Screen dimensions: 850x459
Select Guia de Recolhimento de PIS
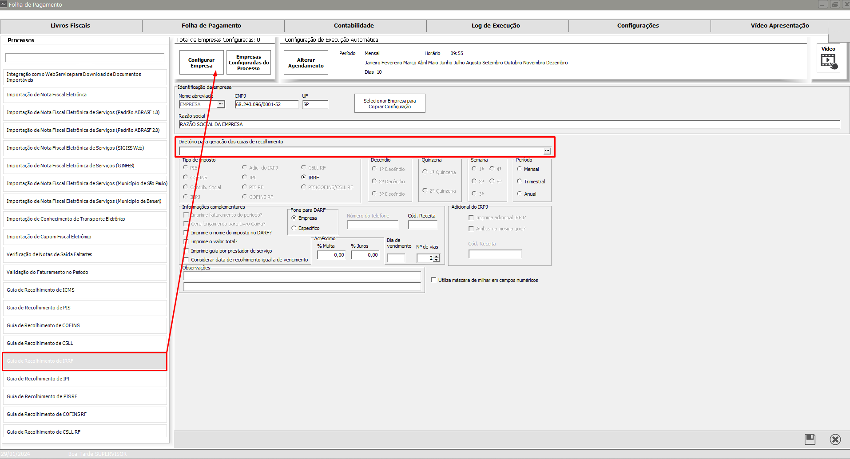pyautogui.click(x=85, y=308)
